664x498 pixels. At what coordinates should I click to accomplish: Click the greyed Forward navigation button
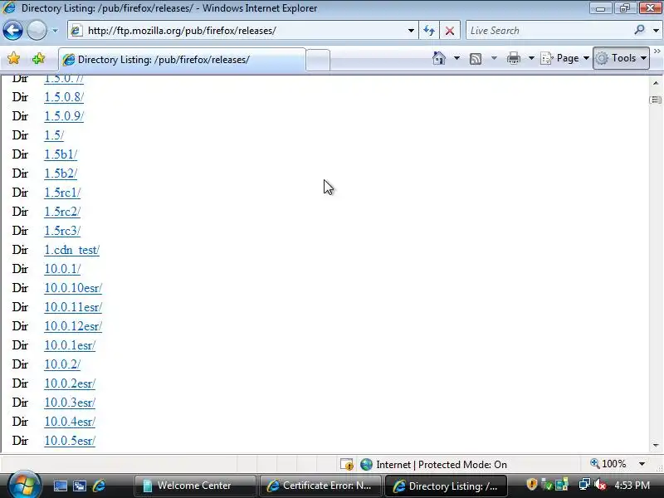[x=37, y=31]
